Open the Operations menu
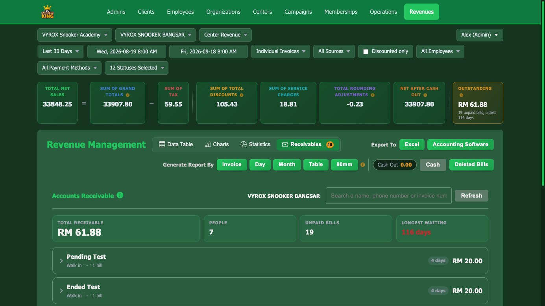The image size is (545, 306). click(x=383, y=12)
